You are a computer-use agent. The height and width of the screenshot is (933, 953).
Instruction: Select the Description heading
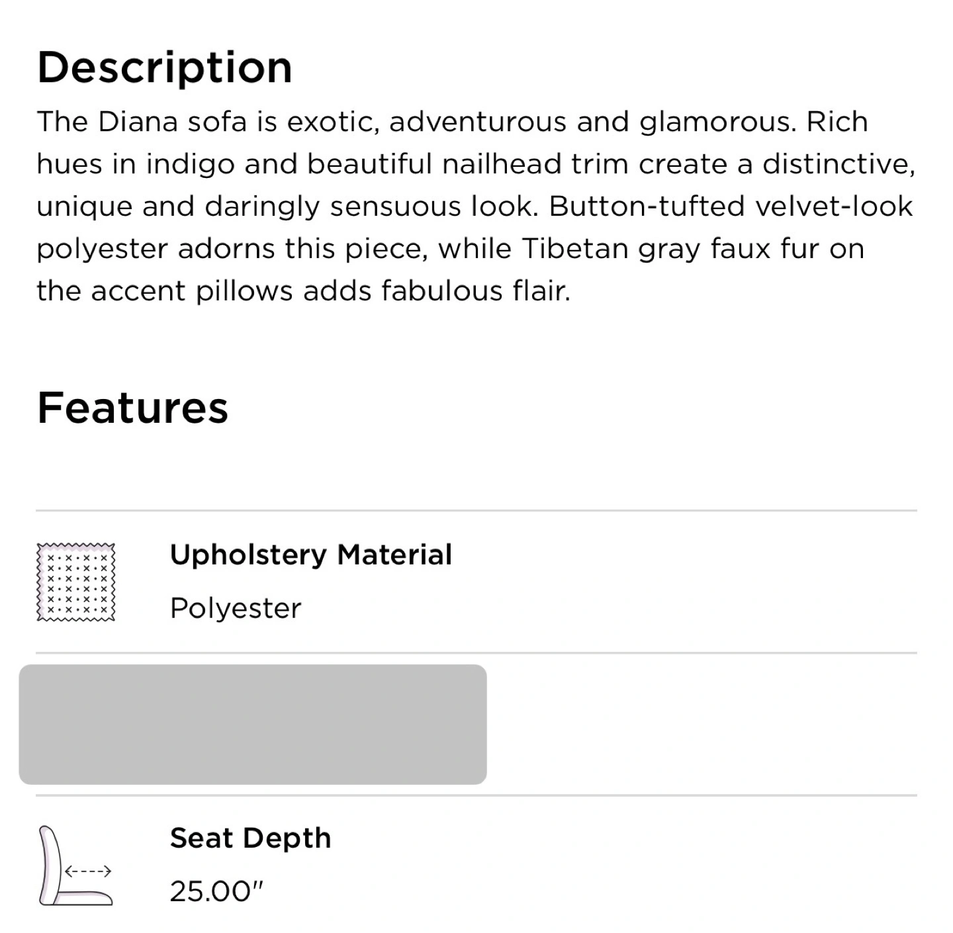pyautogui.click(x=165, y=67)
